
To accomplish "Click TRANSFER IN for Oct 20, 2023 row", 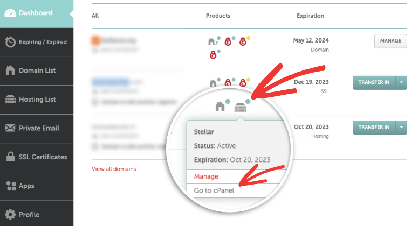I will click(x=374, y=128).
